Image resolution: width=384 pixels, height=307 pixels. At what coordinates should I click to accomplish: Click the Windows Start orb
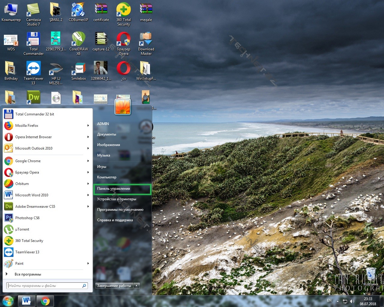coord(8,301)
